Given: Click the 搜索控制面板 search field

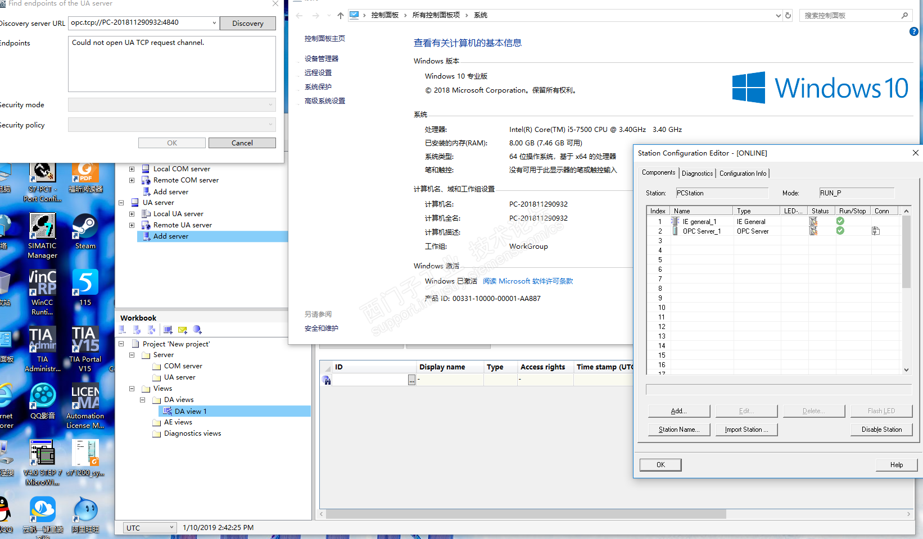Looking at the screenshot, I should [x=855, y=16].
